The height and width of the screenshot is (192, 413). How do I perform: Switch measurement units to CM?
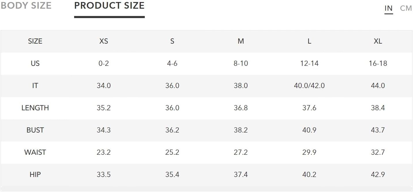tap(406, 8)
